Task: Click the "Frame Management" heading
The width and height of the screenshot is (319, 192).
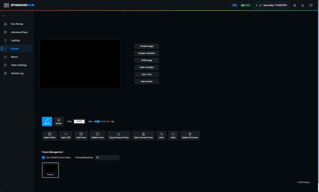Action: pyautogui.click(x=52, y=152)
